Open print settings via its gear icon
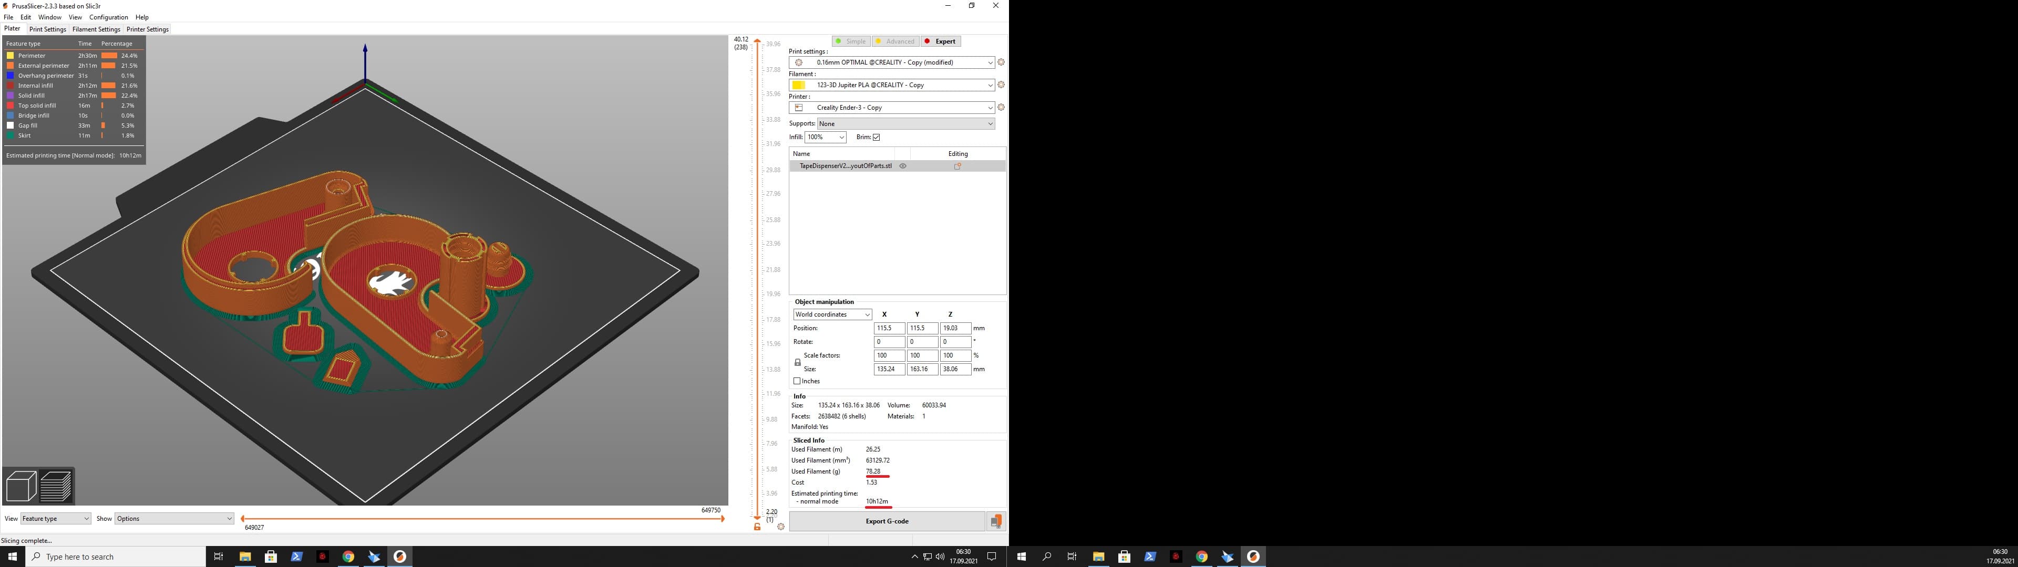The height and width of the screenshot is (567, 2018). coord(1001,62)
